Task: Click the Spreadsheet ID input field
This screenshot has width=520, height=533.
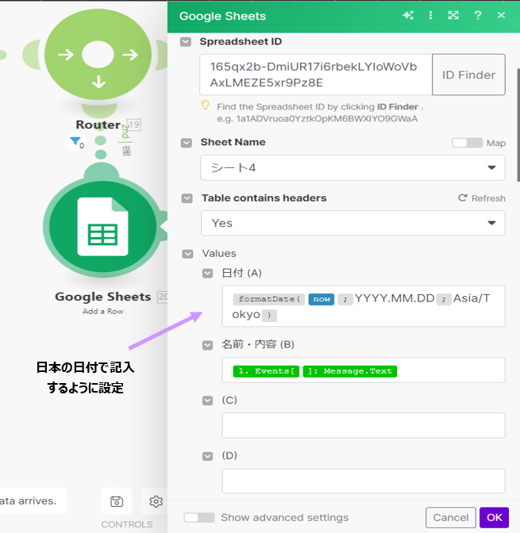Action: (316, 75)
